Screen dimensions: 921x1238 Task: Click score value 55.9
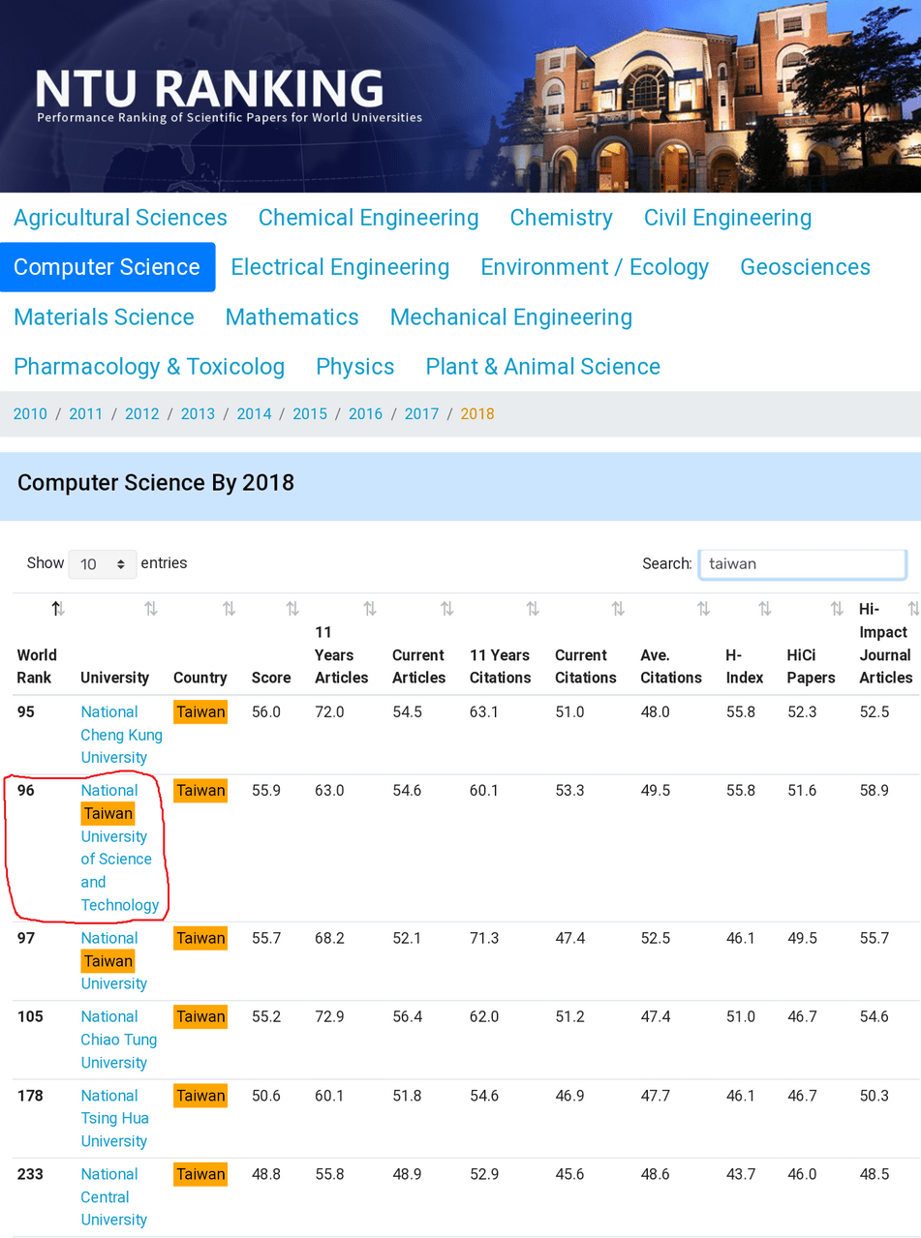click(266, 791)
